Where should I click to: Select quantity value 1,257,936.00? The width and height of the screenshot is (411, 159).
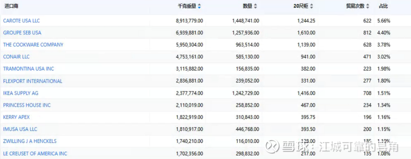pos(245,33)
